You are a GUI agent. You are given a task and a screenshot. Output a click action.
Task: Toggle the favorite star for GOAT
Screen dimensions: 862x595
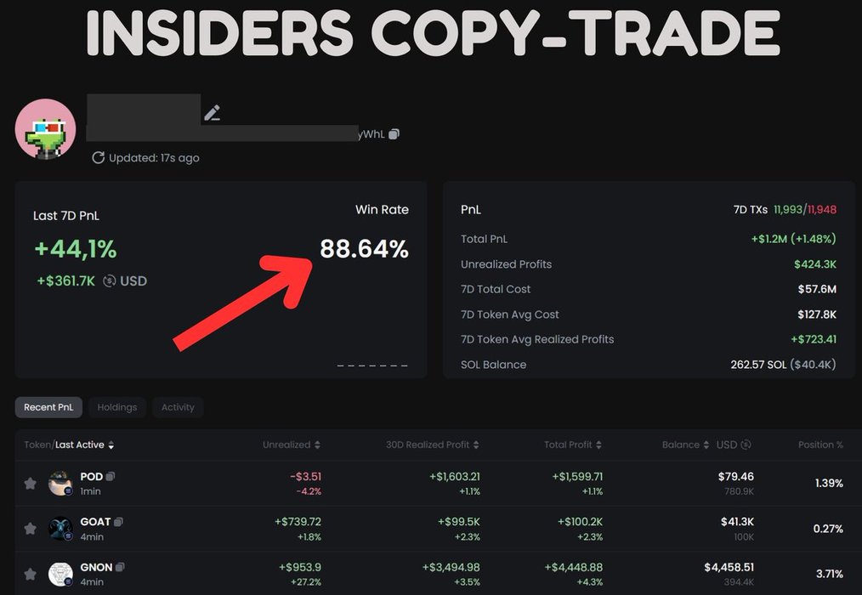[30, 529]
